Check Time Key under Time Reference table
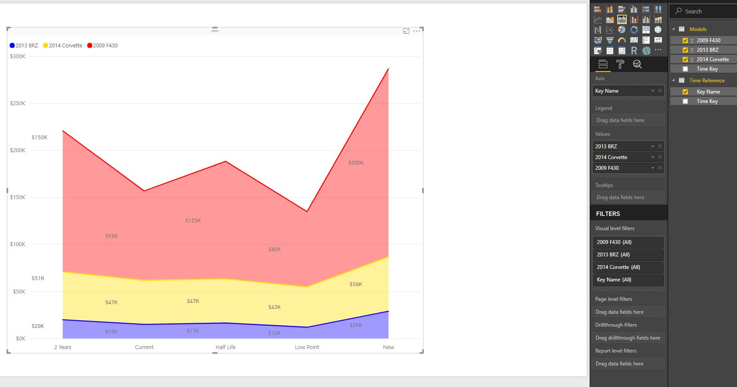 coord(685,101)
